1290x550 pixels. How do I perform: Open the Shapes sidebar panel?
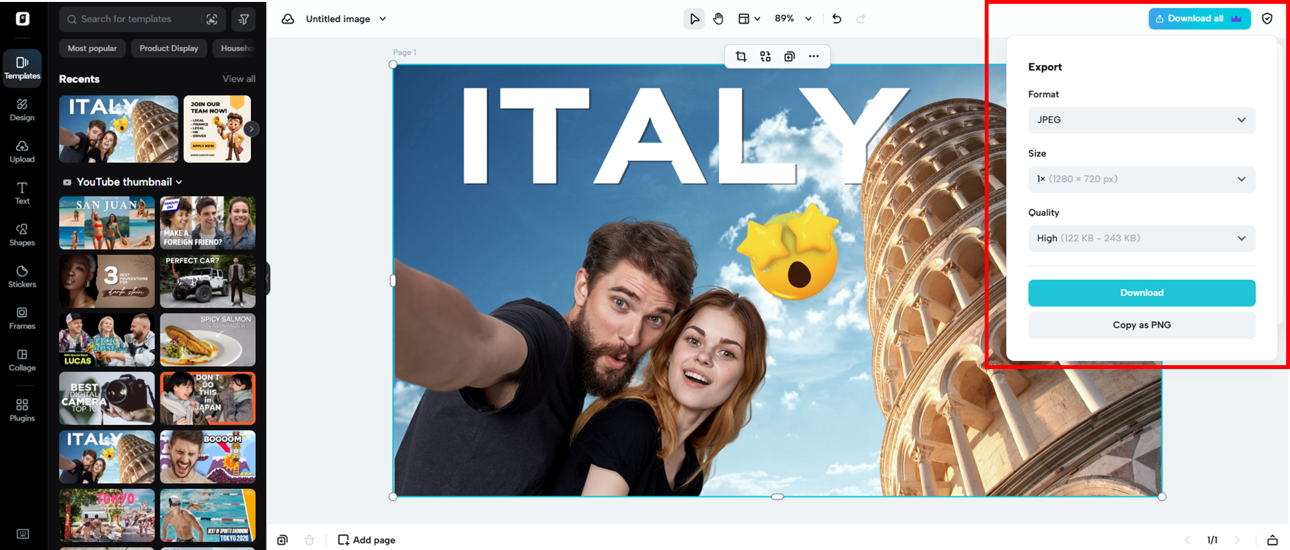[x=22, y=234]
